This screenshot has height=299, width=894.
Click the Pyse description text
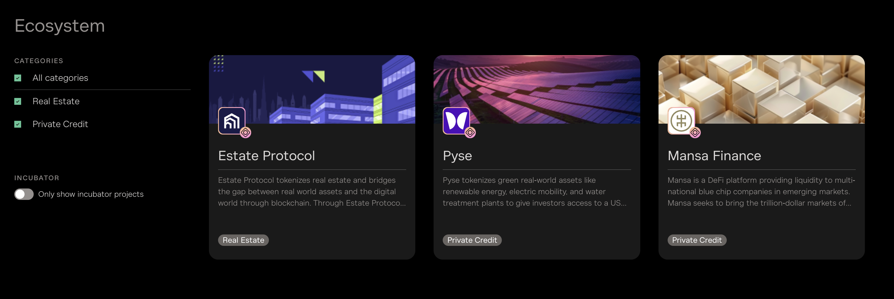pyautogui.click(x=534, y=191)
